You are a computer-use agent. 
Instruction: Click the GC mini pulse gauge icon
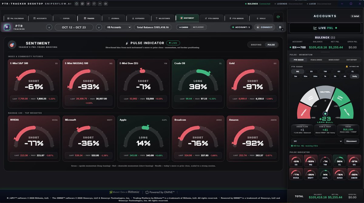pyautogui.click(x=354, y=161)
